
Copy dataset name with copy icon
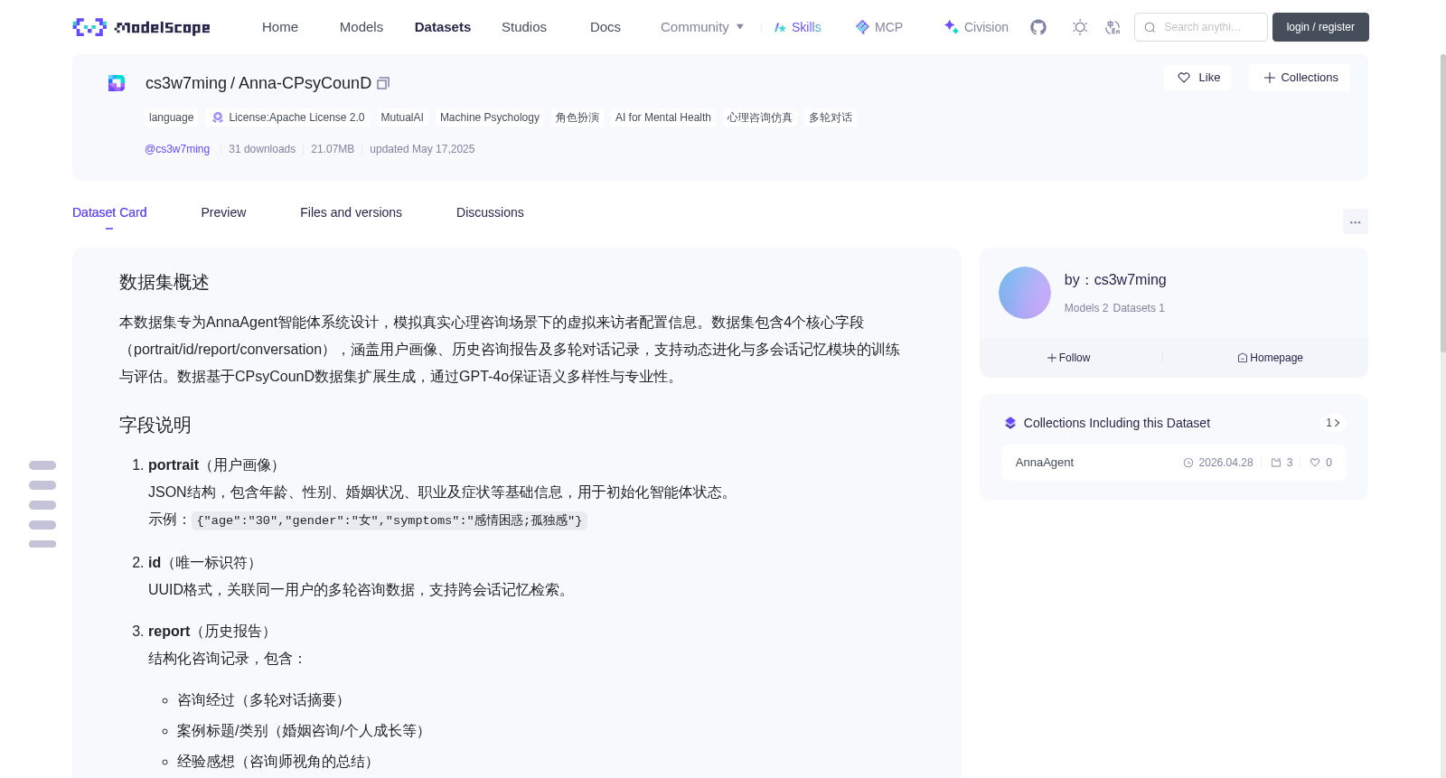click(383, 83)
